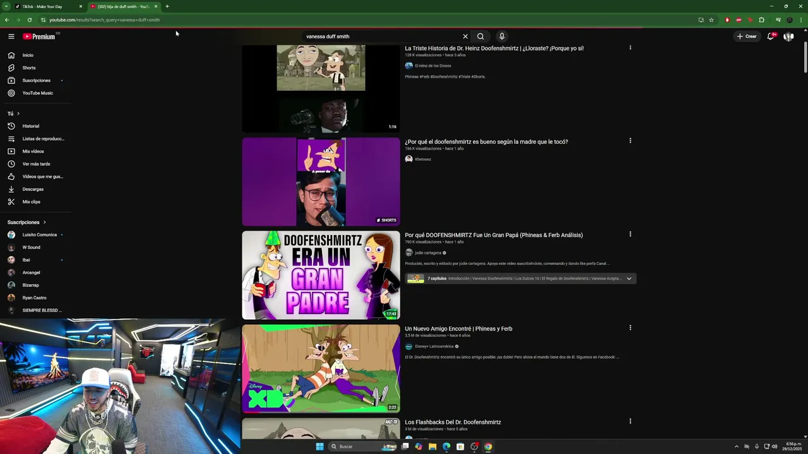808x454 pixels.
Task: Open La Triste Historia de Dr. Heinz title
Action: point(494,49)
